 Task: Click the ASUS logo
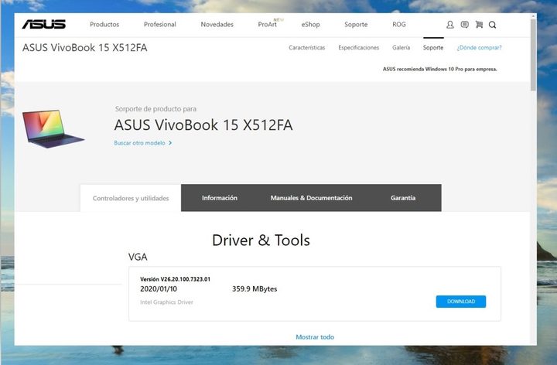coord(44,24)
